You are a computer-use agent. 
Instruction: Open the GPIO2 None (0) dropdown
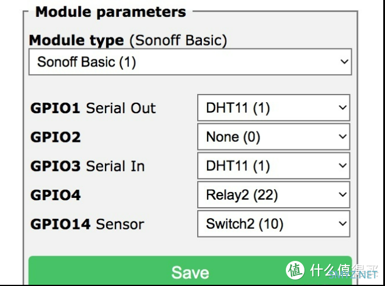click(x=274, y=137)
